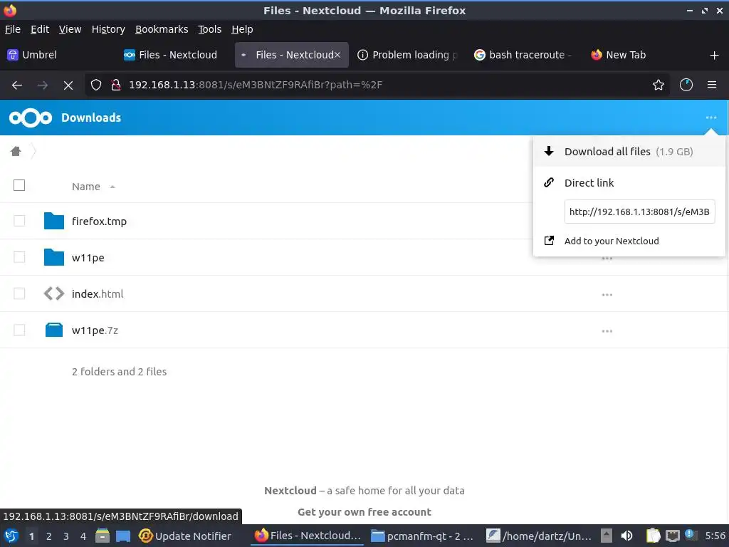The image size is (729, 547).
Task: Open the w11pe.7z file name
Action: [95, 330]
